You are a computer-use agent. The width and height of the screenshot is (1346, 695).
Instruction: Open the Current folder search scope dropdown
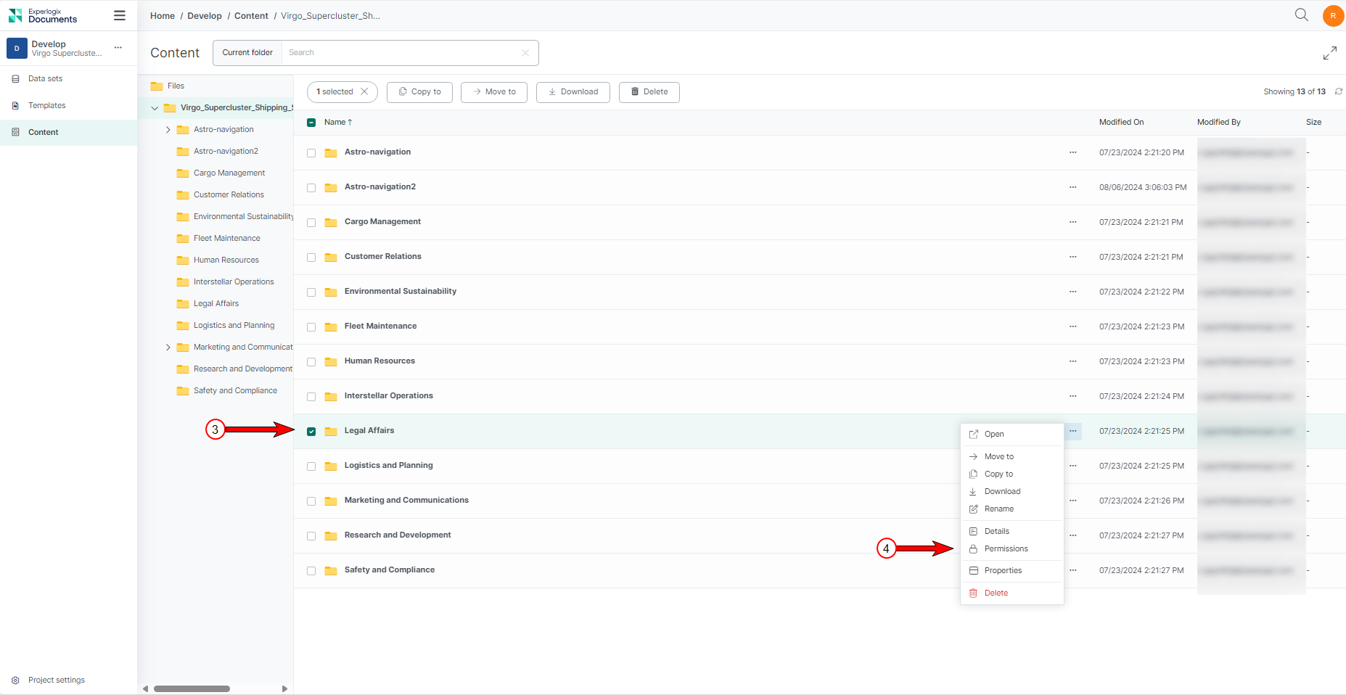(x=247, y=53)
